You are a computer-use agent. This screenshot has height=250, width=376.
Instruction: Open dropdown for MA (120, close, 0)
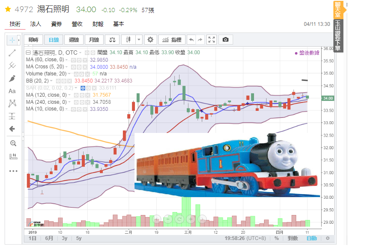click(x=69, y=95)
